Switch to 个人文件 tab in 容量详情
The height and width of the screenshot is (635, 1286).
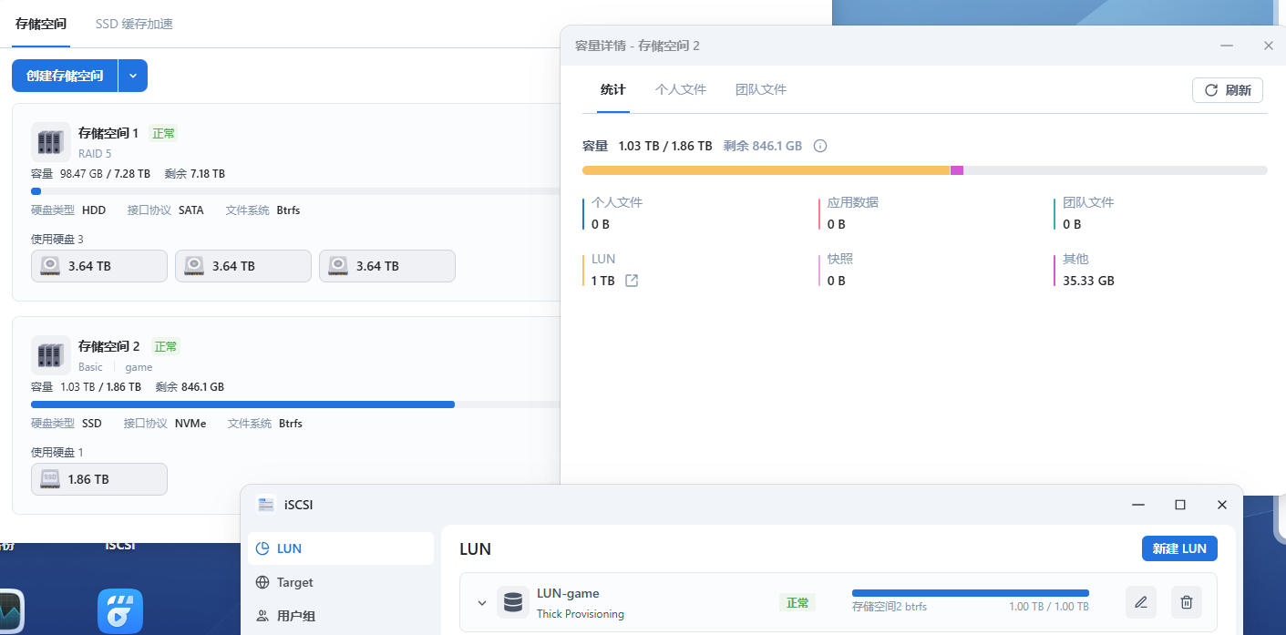tap(681, 89)
